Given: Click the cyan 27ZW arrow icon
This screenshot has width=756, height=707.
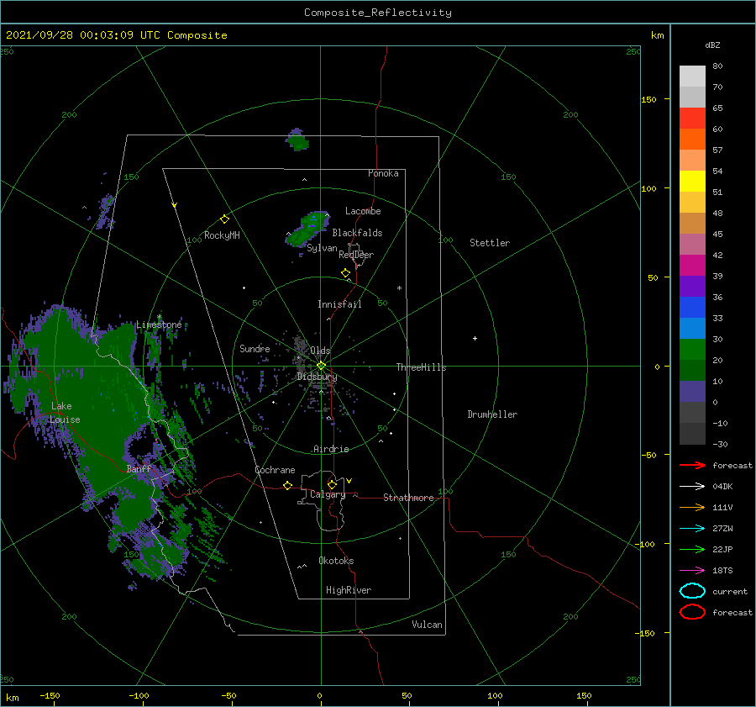Looking at the screenshot, I should click(x=692, y=529).
